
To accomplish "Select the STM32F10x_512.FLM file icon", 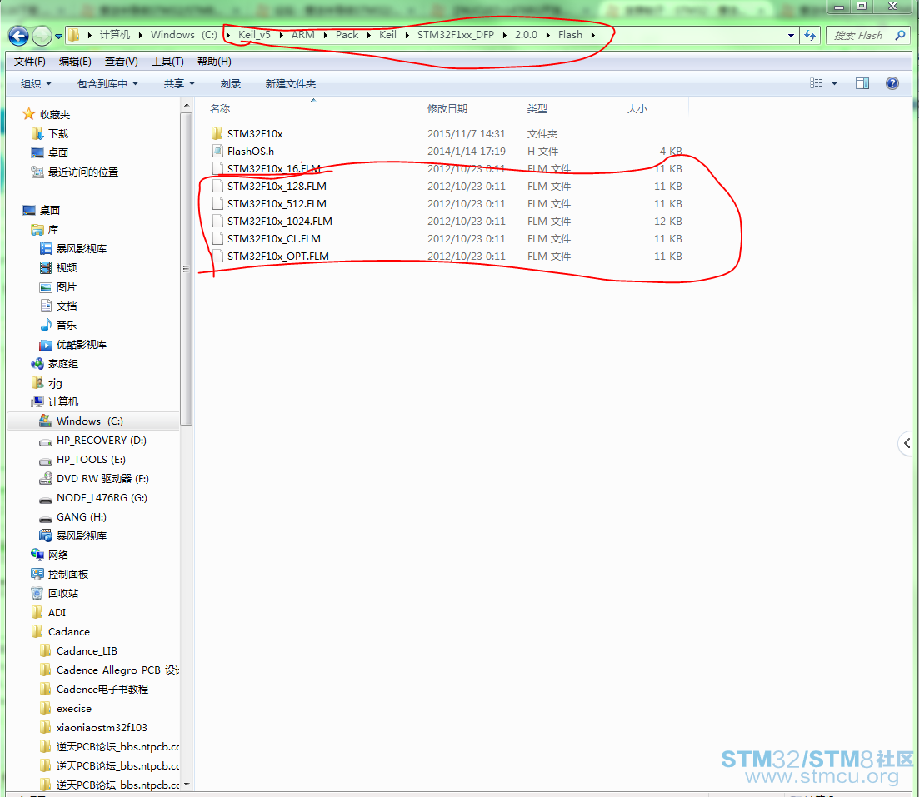I will point(217,204).
